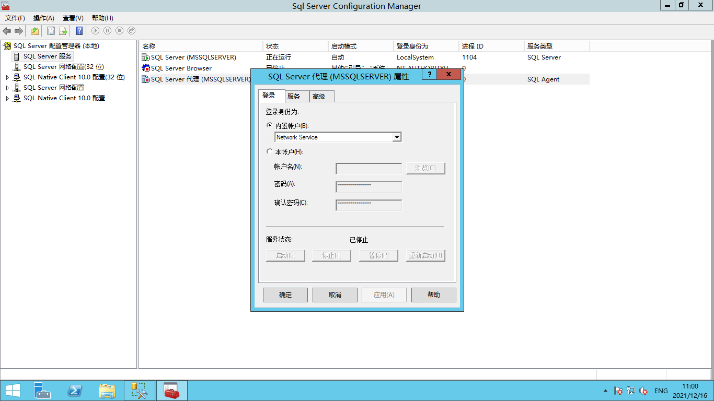Screen dimensions: 714x401
Task: Click the 登录身份为 column header
Action: pyautogui.click(x=426, y=46)
